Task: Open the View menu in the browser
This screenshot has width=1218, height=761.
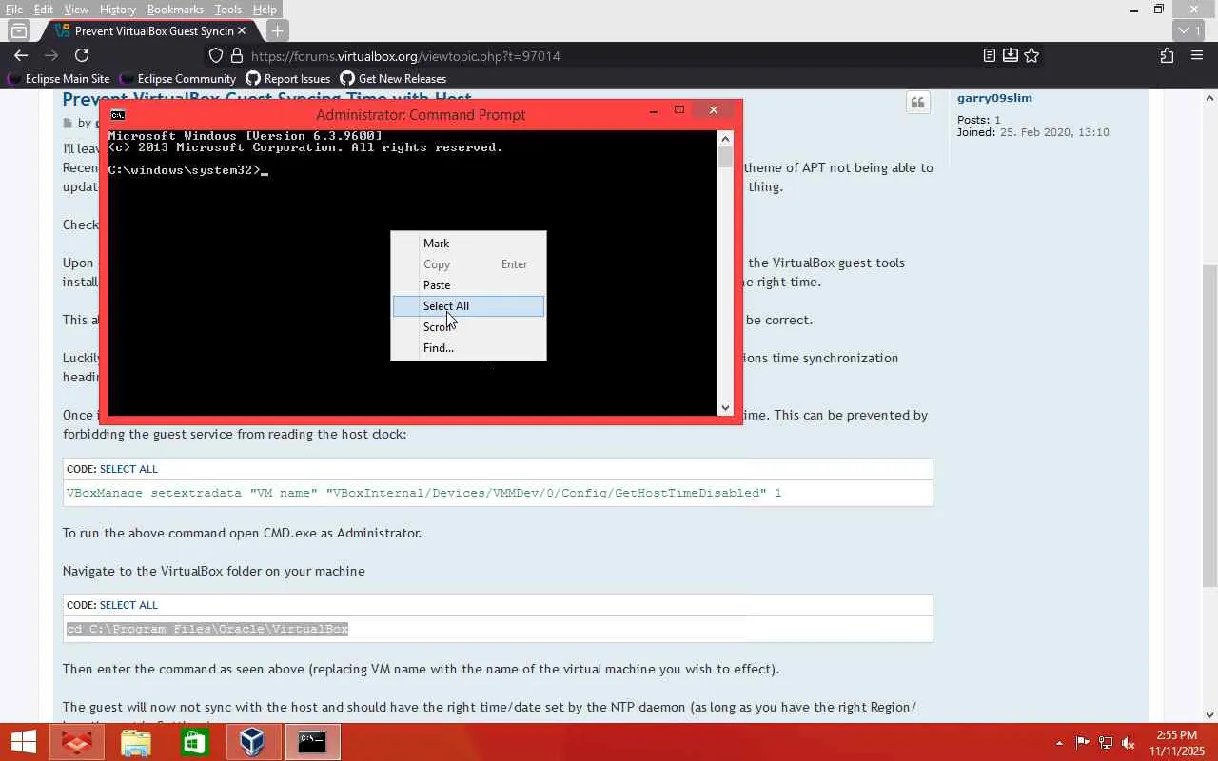Action: [x=76, y=10]
